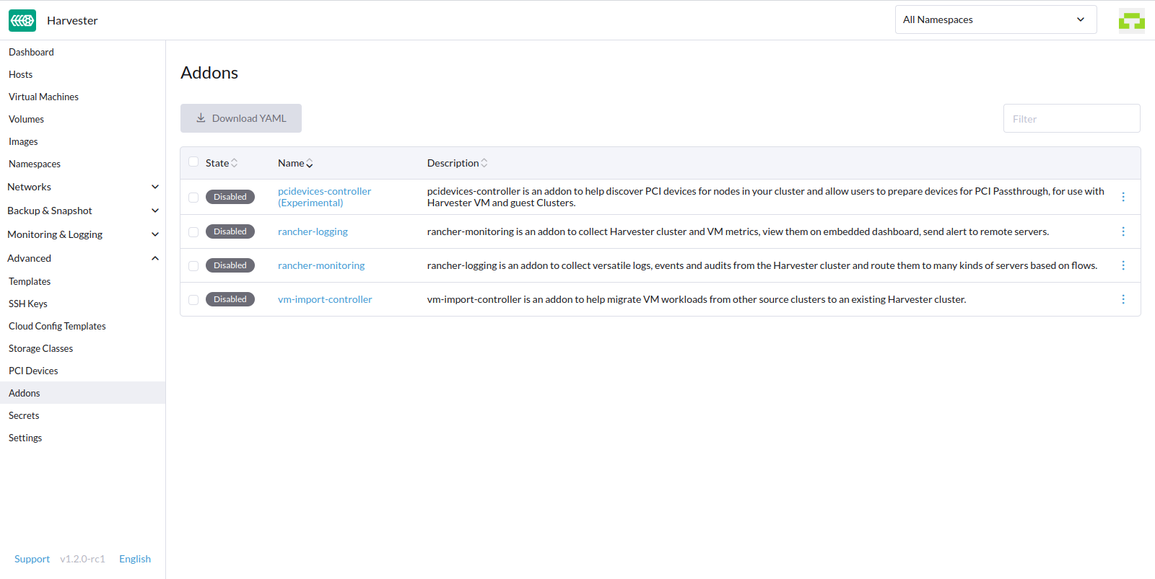Check the pcidevices-controller row checkbox

[193, 198]
